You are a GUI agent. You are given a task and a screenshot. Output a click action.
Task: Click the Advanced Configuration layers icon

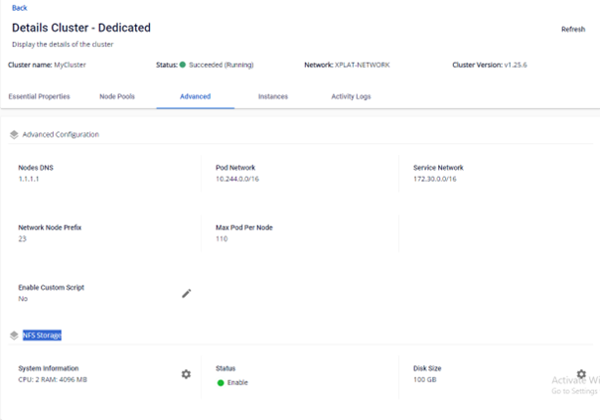click(14, 134)
